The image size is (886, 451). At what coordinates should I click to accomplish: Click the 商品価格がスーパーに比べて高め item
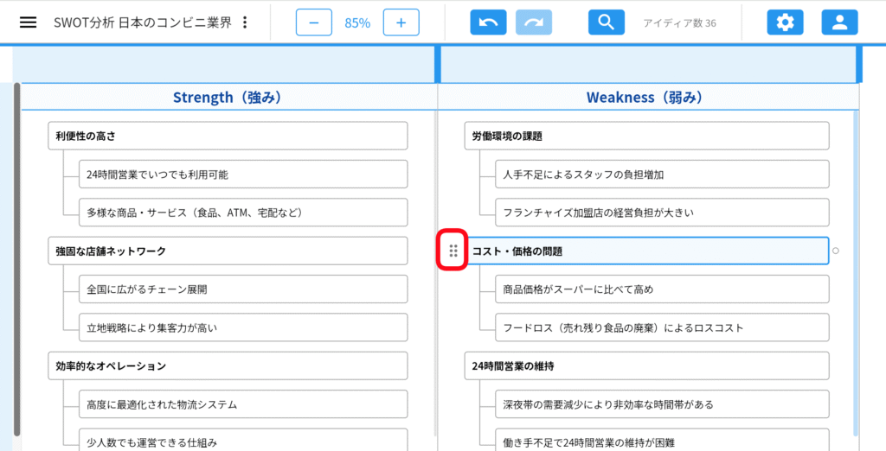(661, 289)
